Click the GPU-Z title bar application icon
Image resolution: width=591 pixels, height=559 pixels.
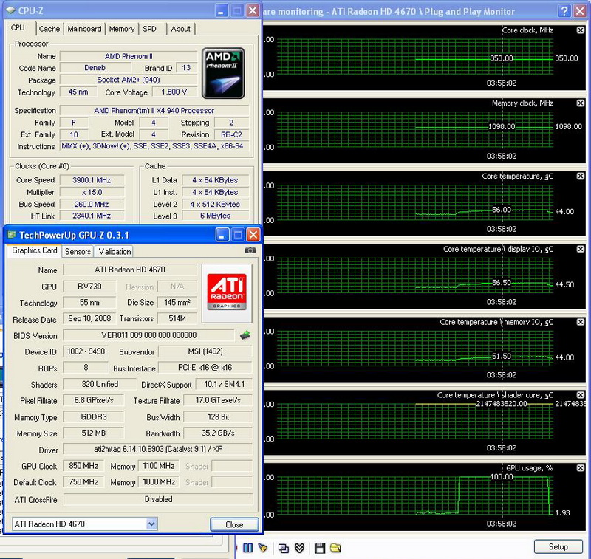click(12, 235)
